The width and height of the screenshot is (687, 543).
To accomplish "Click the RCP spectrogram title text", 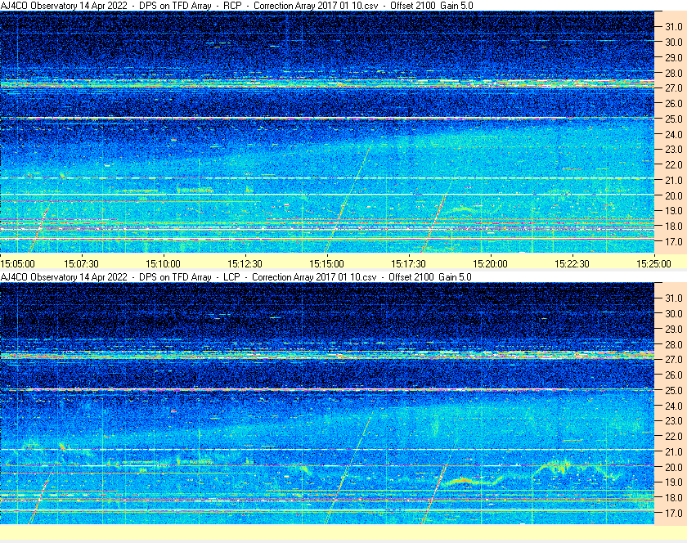I will tap(236, 6).
